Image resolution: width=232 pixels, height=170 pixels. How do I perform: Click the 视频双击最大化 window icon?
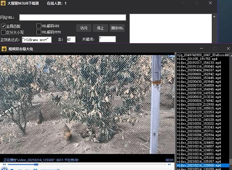[x=4, y=49]
